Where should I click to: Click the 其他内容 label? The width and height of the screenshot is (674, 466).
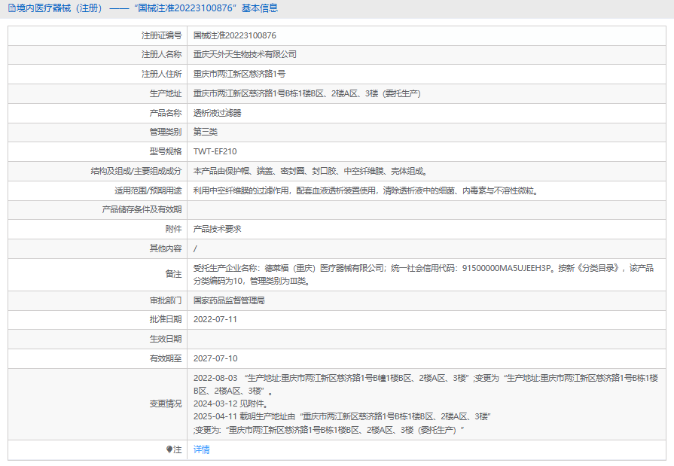pyautogui.click(x=166, y=248)
